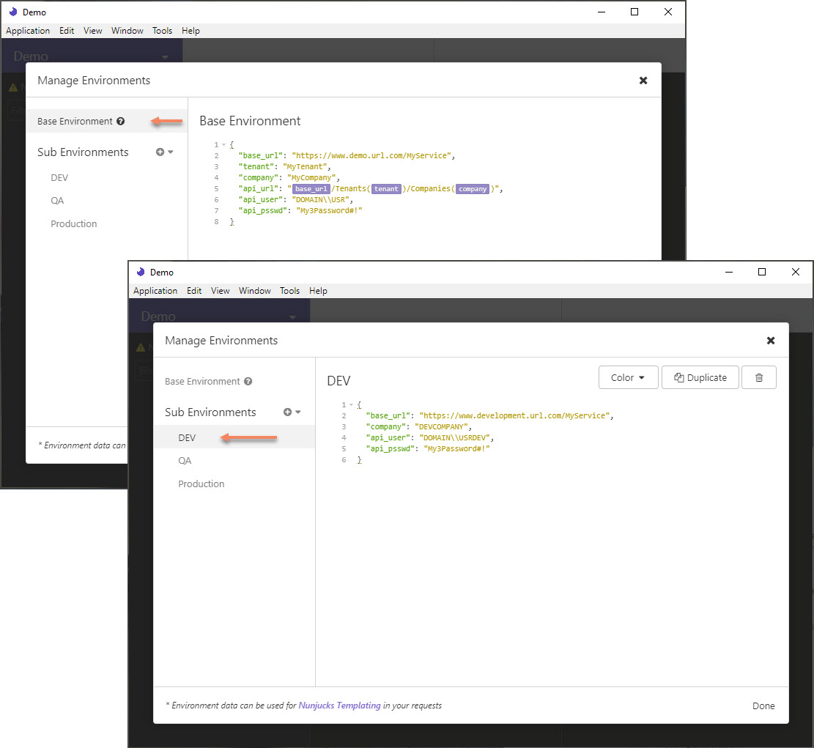Open Application menu in front Demo window

click(155, 291)
